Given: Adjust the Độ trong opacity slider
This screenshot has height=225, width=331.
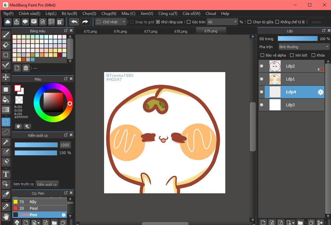Looking at the screenshot, I should click(298, 38).
